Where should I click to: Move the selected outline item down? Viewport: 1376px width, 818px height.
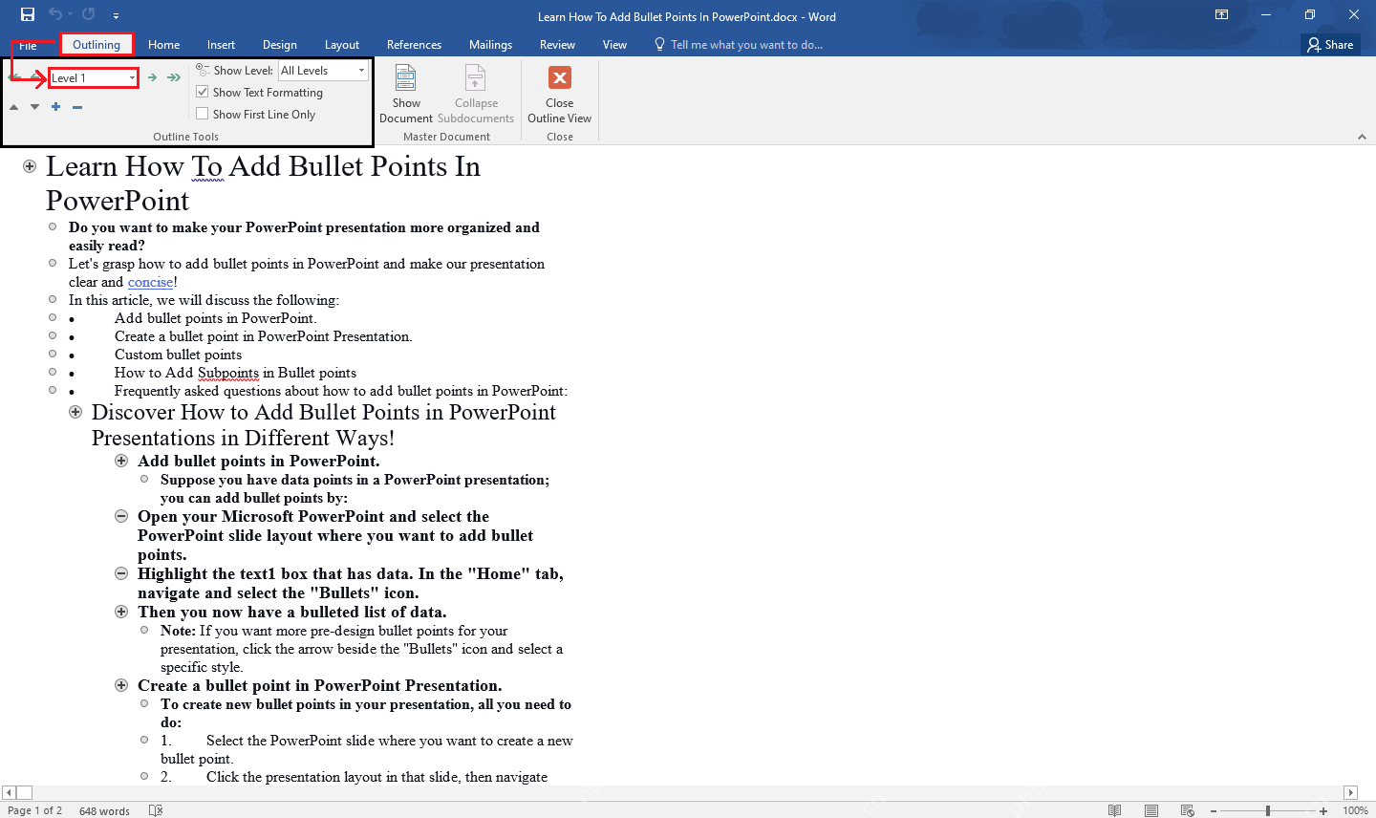[x=34, y=107]
